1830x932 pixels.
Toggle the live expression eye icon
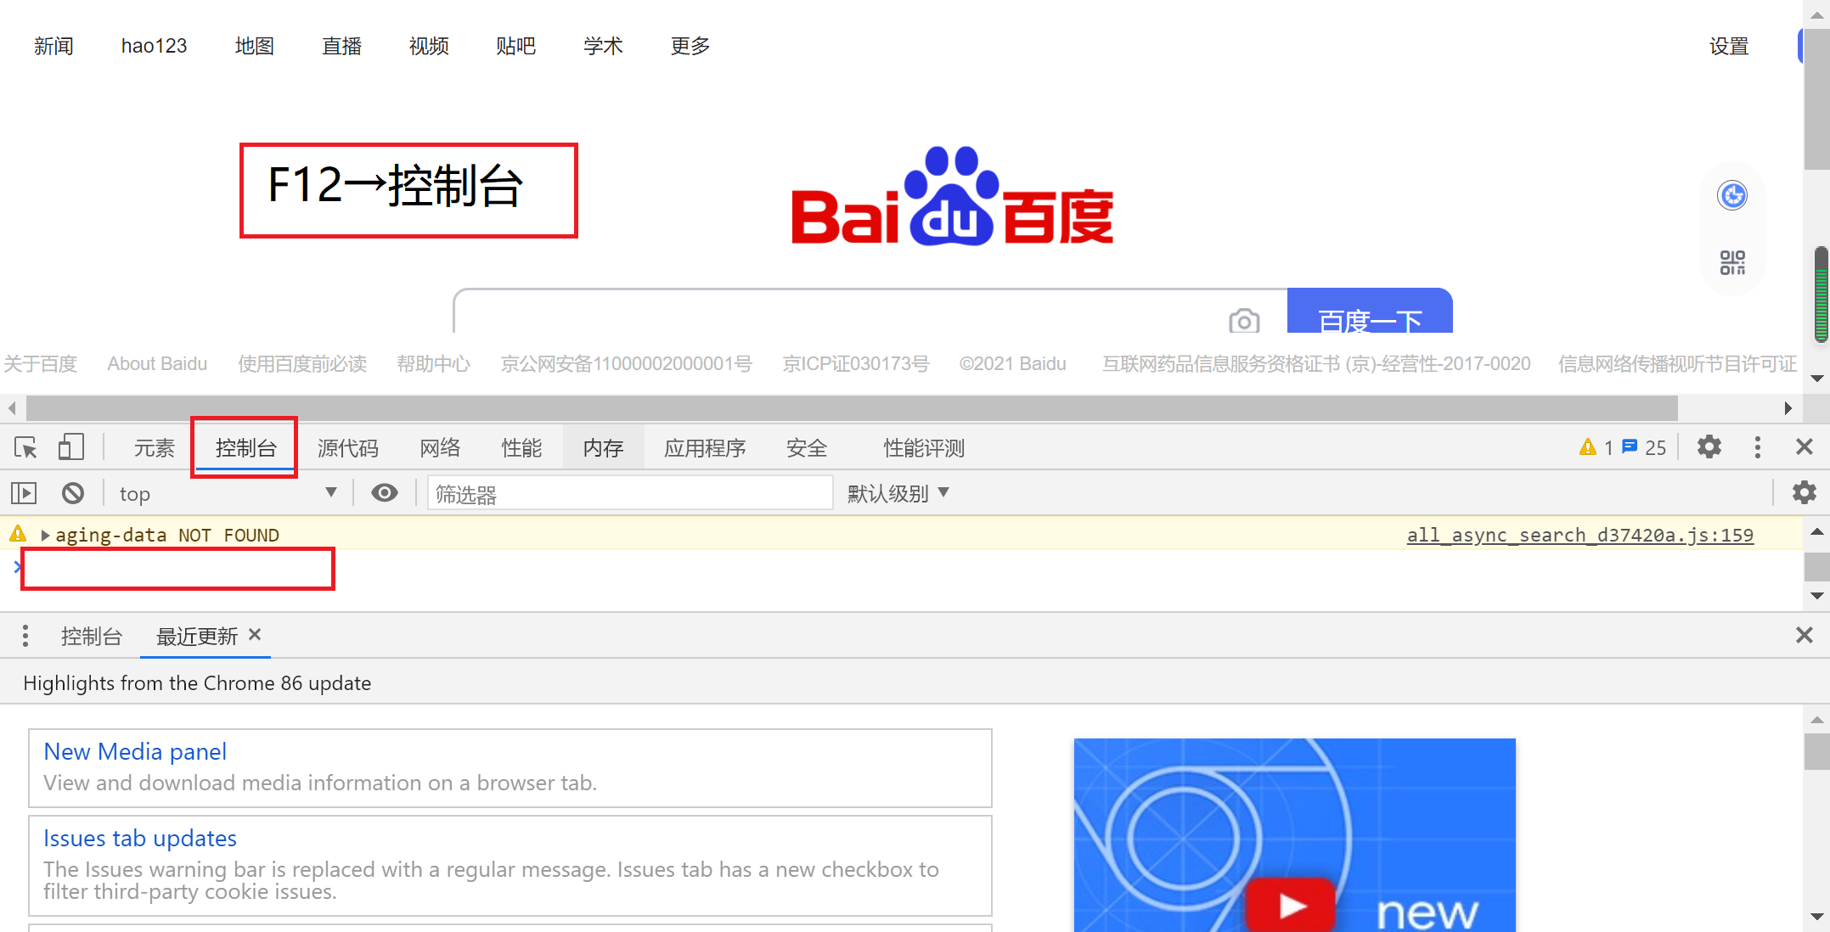click(x=384, y=493)
